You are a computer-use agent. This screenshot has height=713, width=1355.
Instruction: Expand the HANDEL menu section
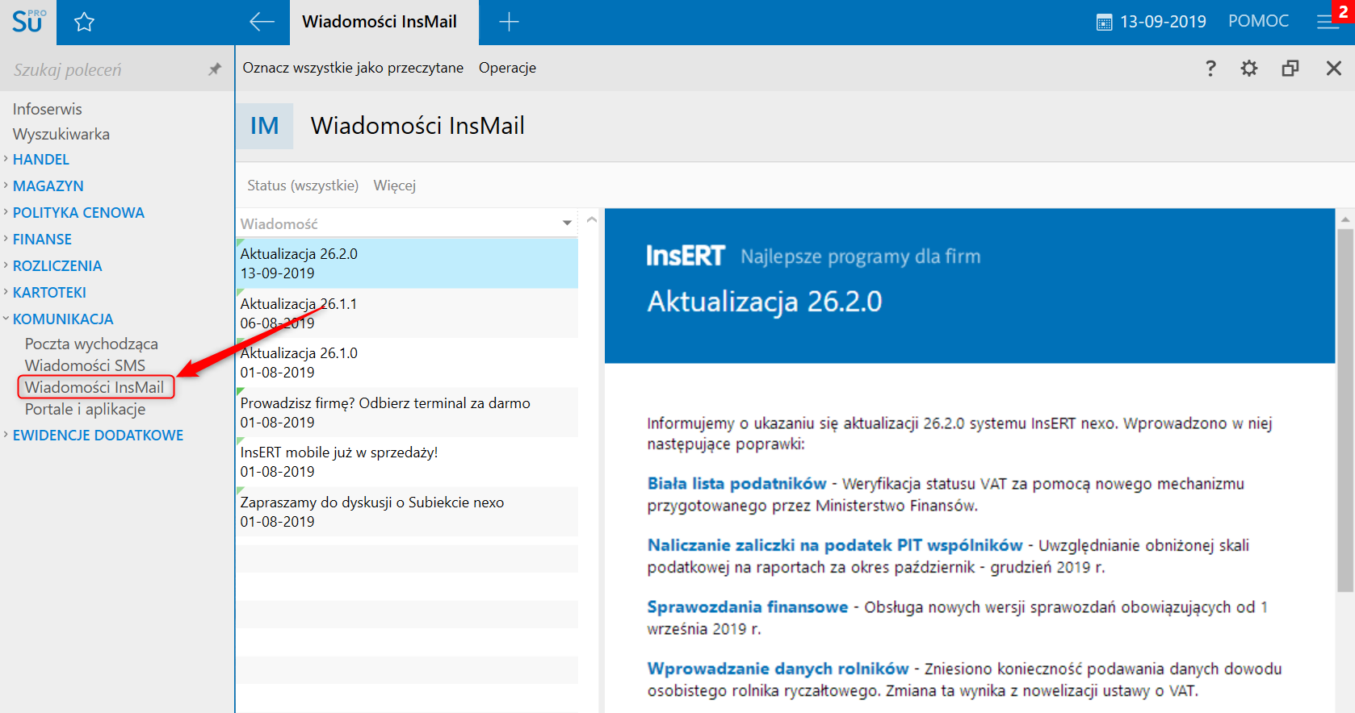click(x=40, y=160)
